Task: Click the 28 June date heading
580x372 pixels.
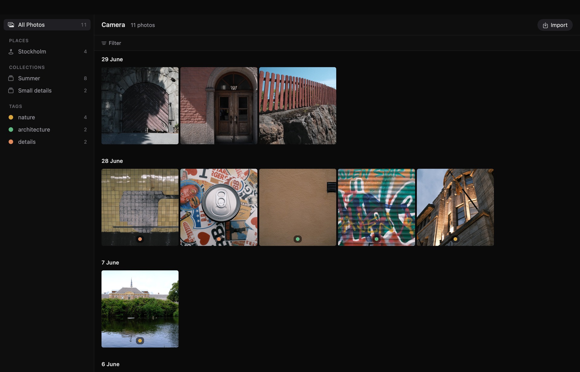Action: coord(112,161)
